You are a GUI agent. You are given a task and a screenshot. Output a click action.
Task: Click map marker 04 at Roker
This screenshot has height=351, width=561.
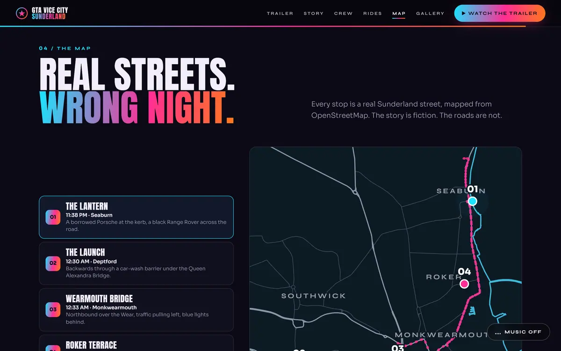[464, 284]
